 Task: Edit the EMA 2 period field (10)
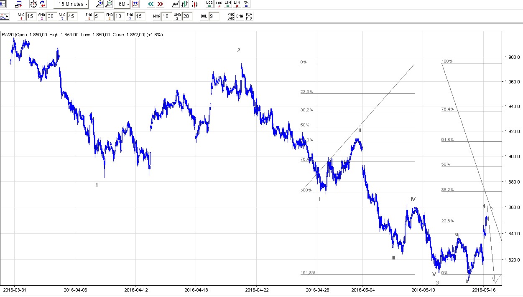pyautogui.click(x=119, y=17)
